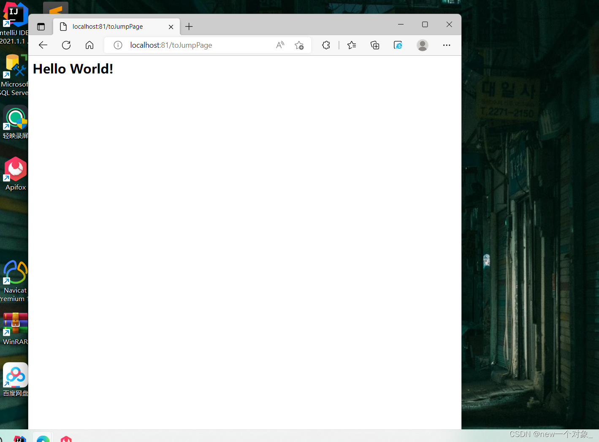The height and width of the screenshot is (442, 599).
Task: Open the tab actions menu
Action: [x=41, y=27]
